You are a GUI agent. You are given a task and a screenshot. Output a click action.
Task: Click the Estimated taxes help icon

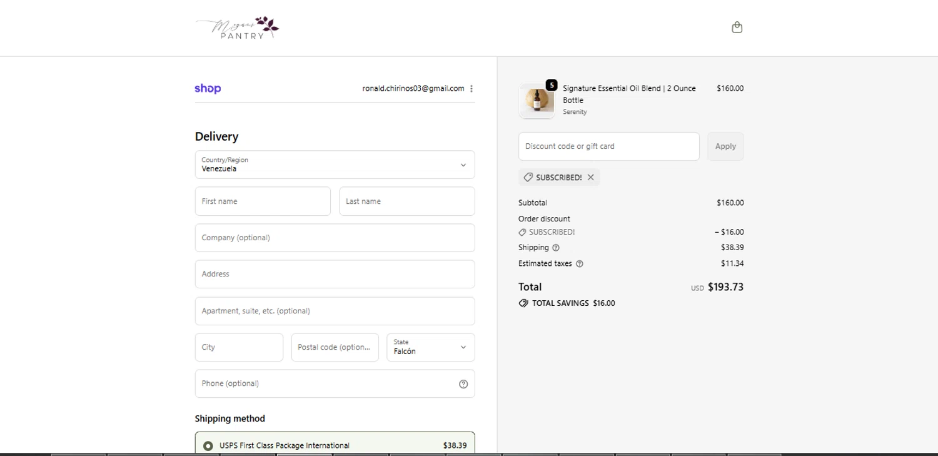[x=579, y=264]
